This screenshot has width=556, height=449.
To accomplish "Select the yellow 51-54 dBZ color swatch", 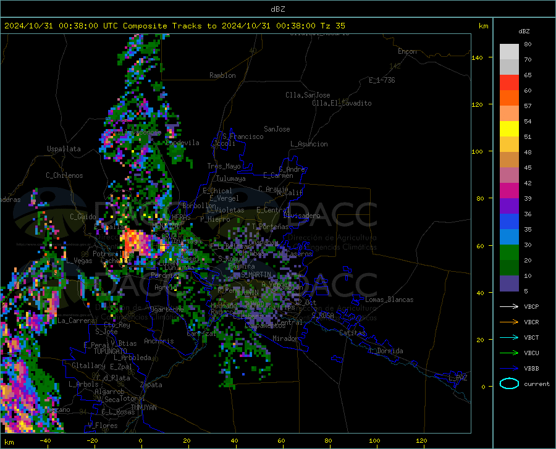I will 509,129.
